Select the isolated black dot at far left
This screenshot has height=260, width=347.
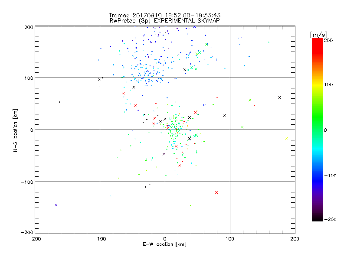point(59,102)
